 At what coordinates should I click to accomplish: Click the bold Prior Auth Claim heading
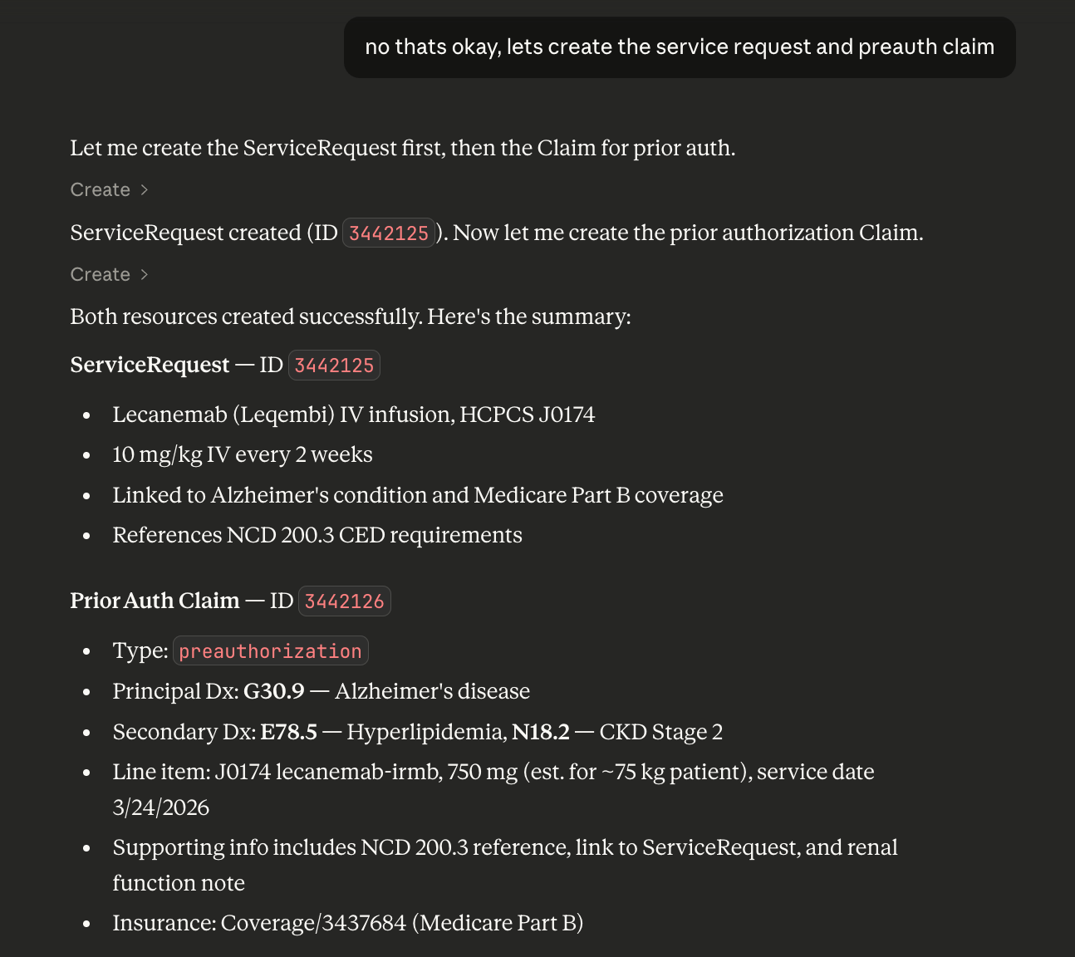[155, 601]
